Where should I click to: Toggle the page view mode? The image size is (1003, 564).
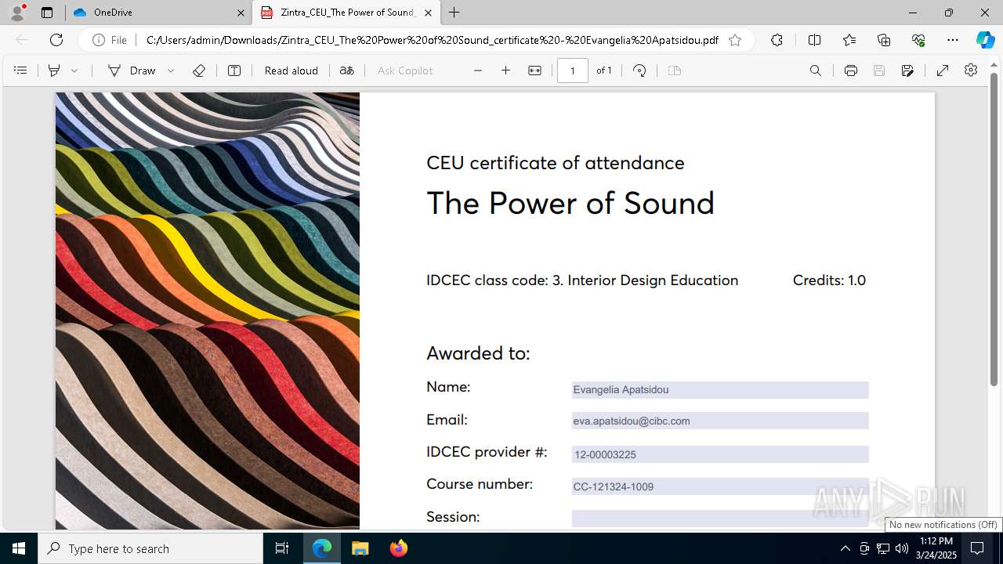(x=675, y=70)
